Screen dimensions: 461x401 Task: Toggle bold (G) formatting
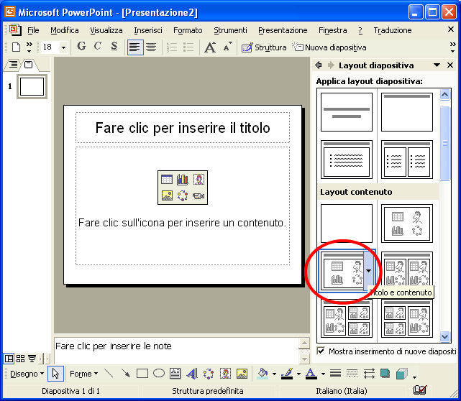(x=81, y=47)
